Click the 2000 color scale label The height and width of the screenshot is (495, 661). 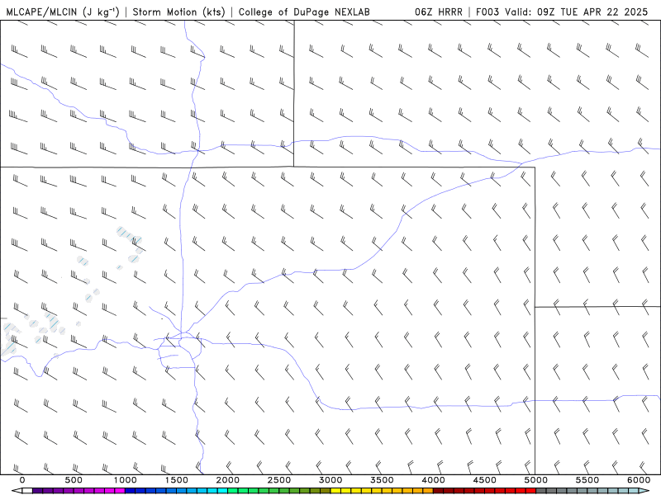[x=228, y=480]
